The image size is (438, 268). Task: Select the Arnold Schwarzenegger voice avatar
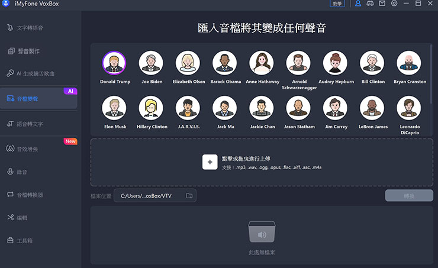tap(298, 63)
